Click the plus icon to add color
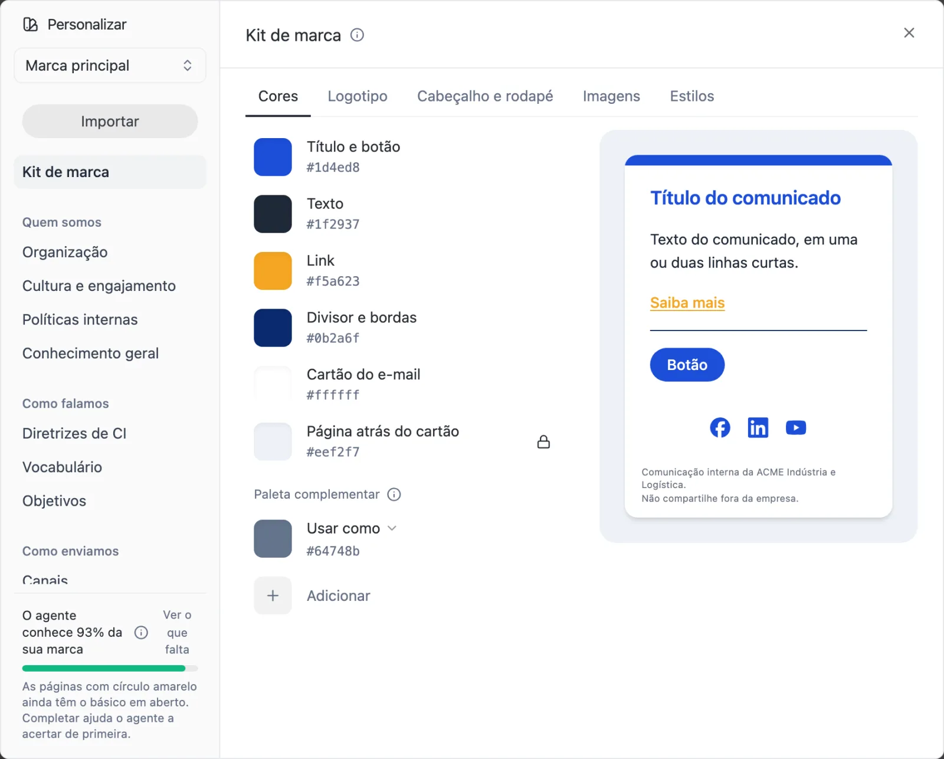This screenshot has width=944, height=759. (x=273, y=596)
